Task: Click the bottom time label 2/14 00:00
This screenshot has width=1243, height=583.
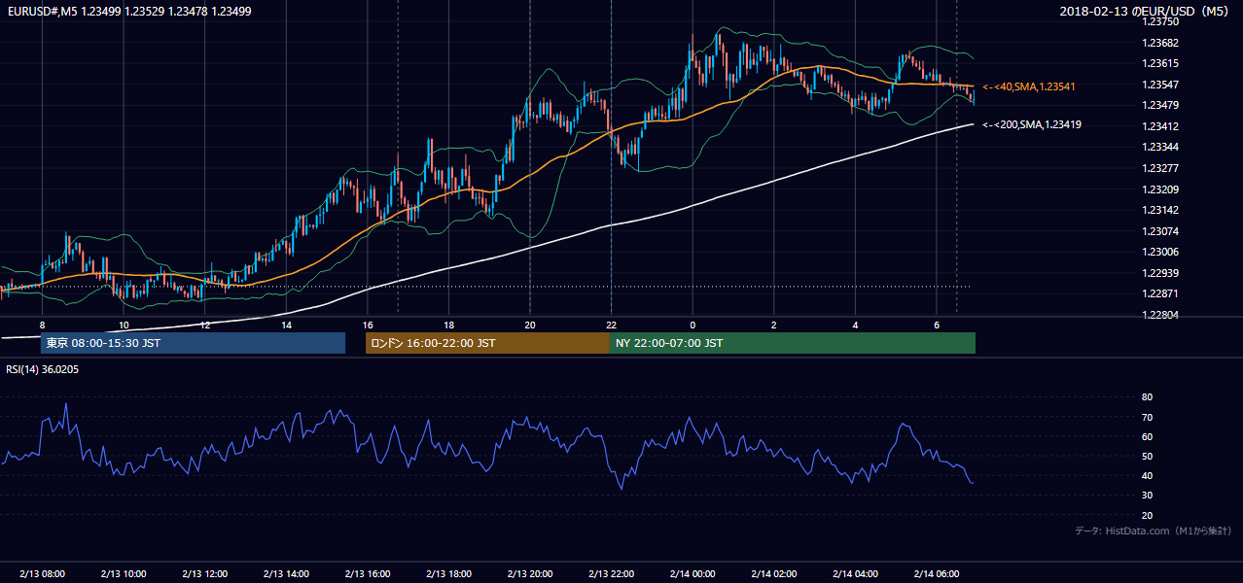Action: 693,574
